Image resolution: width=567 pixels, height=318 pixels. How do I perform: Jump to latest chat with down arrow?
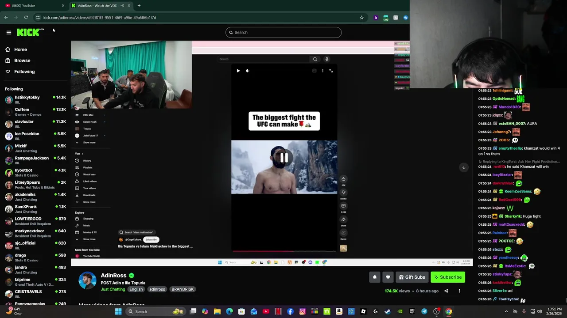click(464, 167)
